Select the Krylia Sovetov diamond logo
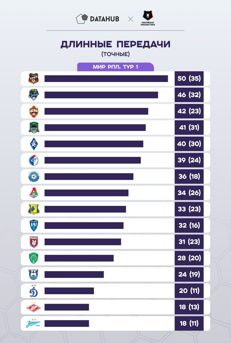The height and width of the screenshot is (343, 231). (x=34, y=144)
